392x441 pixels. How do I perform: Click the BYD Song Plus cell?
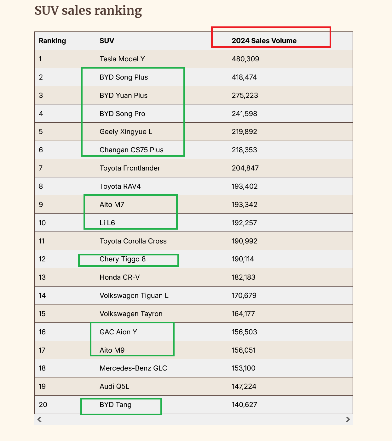point(124,77)
